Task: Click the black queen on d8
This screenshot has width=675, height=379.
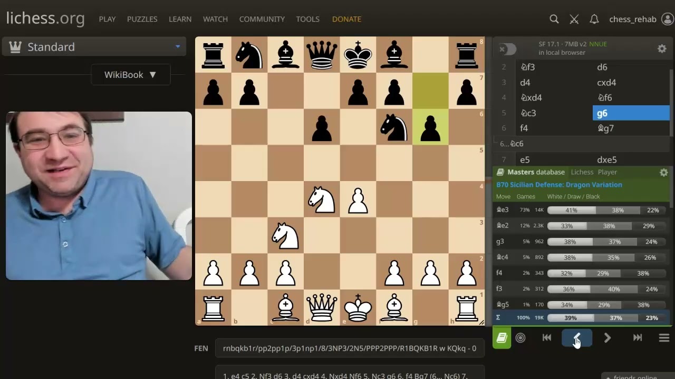Action: [322, 55]
